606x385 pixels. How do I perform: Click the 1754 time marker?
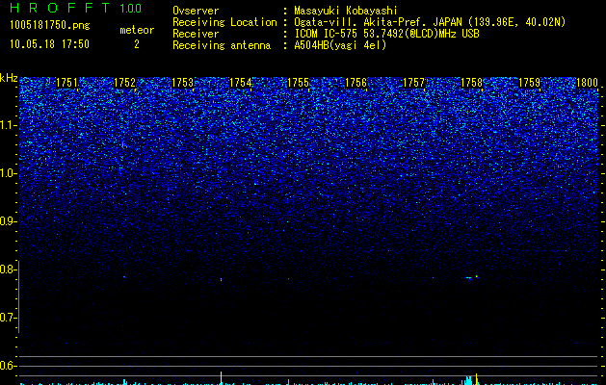point(240,83)
